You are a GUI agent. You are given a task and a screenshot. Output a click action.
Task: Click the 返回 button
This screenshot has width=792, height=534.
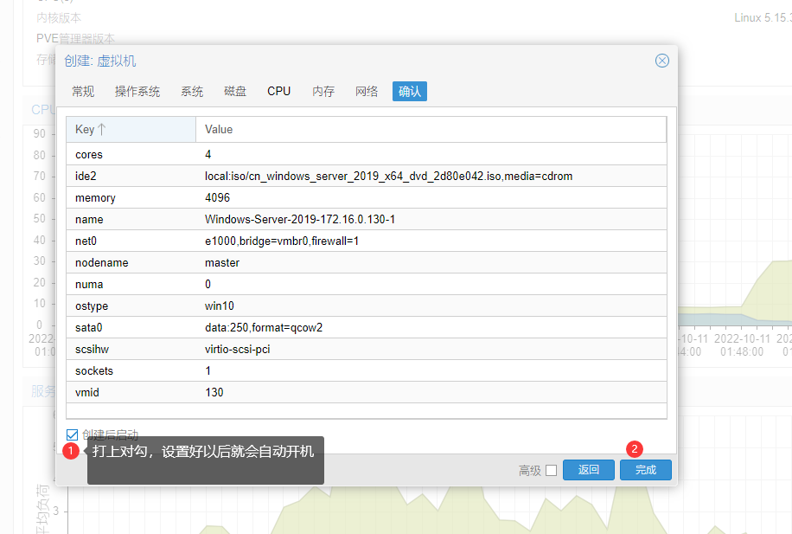coord(589,470)
